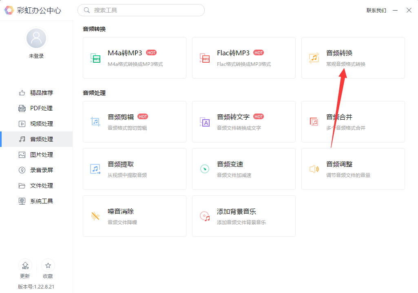Image resolution: width=418 pixels, height=293 pixels.
Task: Click the 联系我们 link
Action: [376, 11]
